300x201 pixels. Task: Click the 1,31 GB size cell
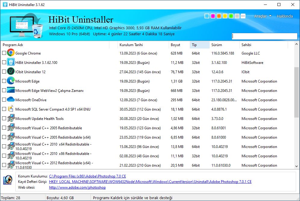point(177,81)
